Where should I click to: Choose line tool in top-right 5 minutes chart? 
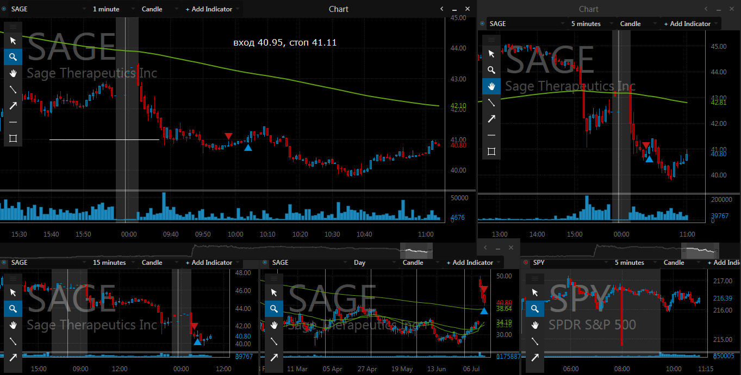491,103
